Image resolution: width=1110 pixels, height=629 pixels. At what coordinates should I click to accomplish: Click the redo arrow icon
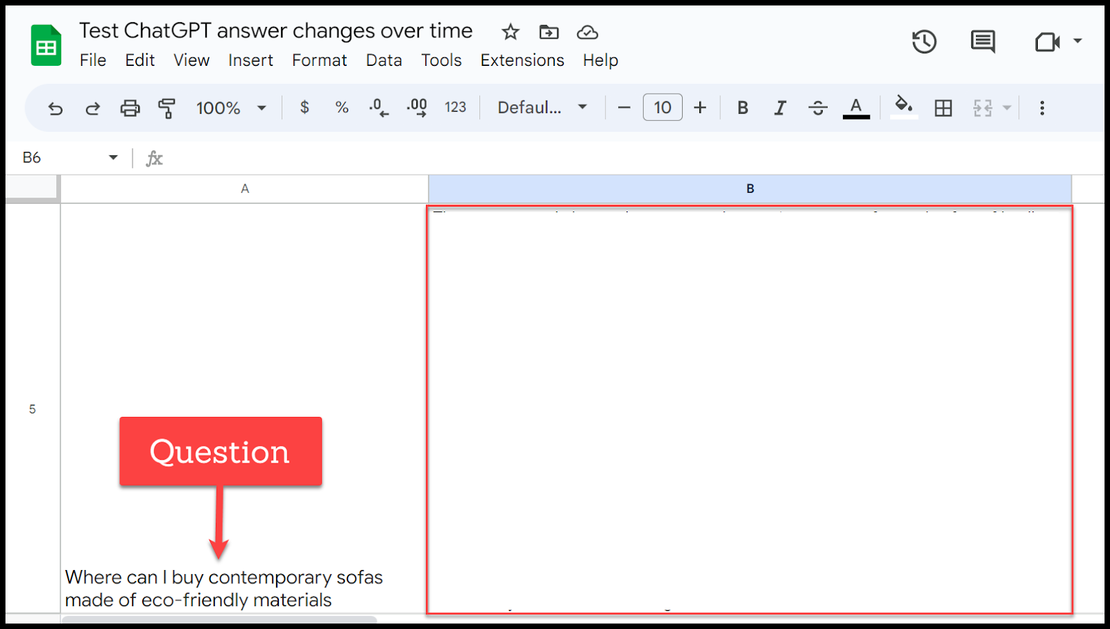[92, 108]
